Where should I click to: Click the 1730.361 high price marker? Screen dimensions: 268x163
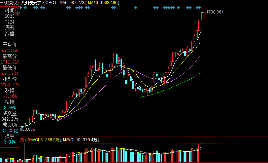214,12
